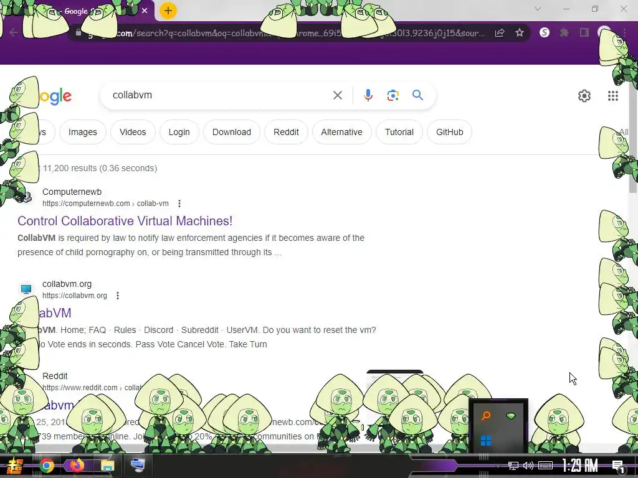Click the network icon in system tray
Screen dimensions: 638x478
tap(513, 466)
